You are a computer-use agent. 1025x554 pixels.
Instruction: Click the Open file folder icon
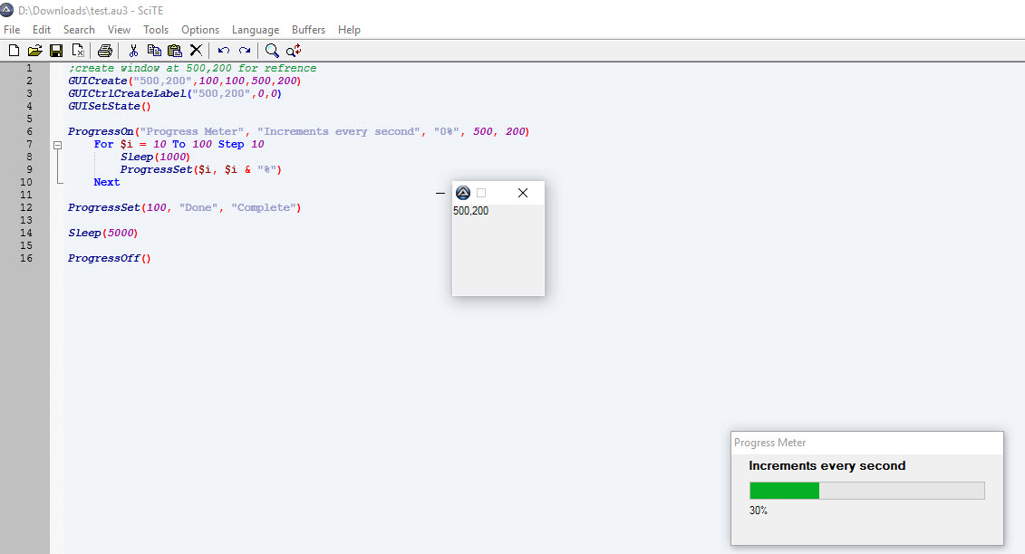tap(34, 51)
